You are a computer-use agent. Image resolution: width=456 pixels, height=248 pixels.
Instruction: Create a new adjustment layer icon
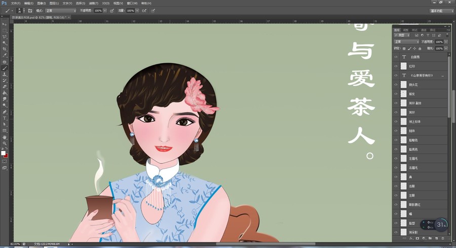424,238
